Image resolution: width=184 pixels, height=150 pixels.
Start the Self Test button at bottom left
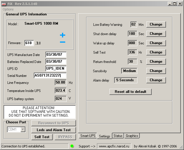tap(42, 137)
